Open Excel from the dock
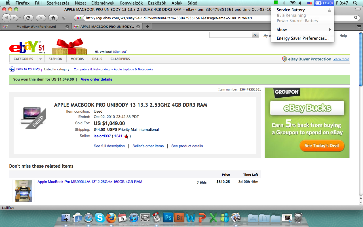Viewport: 363px width, 227px height. (214, 218)
